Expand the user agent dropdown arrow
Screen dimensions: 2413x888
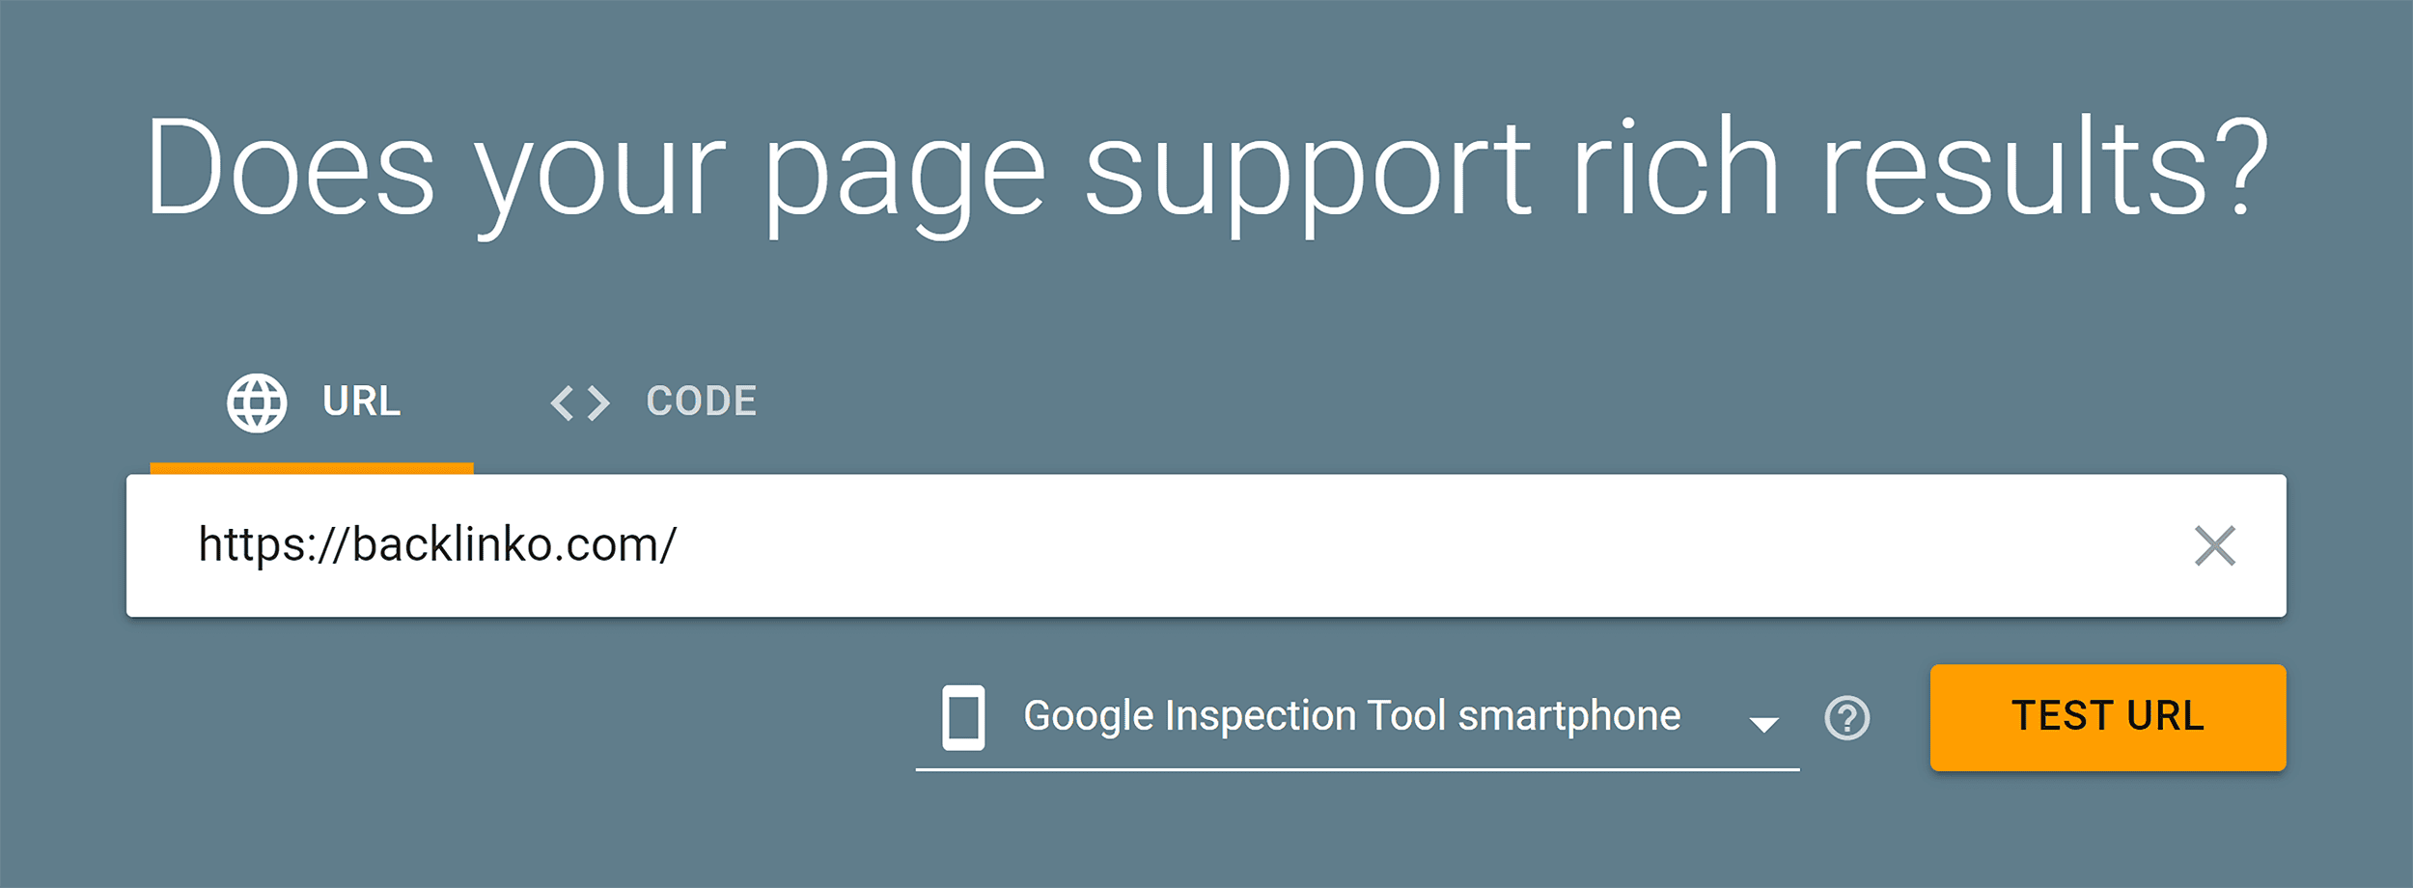click(x=1764, y=725)
